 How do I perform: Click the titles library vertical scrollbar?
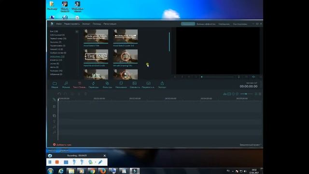(169, 42)
